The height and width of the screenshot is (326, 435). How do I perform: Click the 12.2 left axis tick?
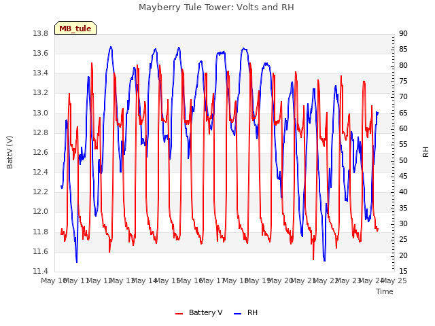(x=41, y=192)
